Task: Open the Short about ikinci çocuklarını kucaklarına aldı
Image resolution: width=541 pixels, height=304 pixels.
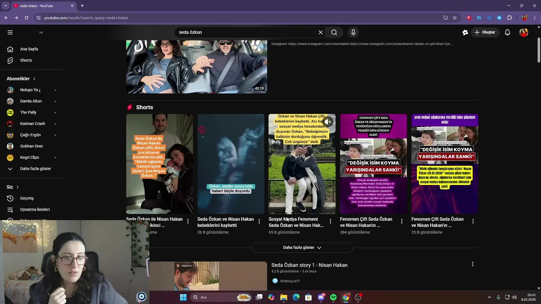Action: (x=159, y=164)
